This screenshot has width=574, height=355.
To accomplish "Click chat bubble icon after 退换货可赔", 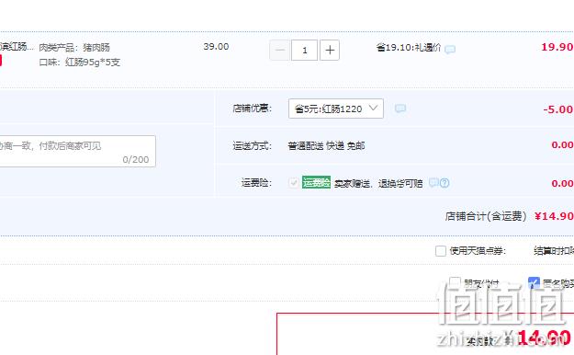I will pyautogui.click(x=433, y=182).
